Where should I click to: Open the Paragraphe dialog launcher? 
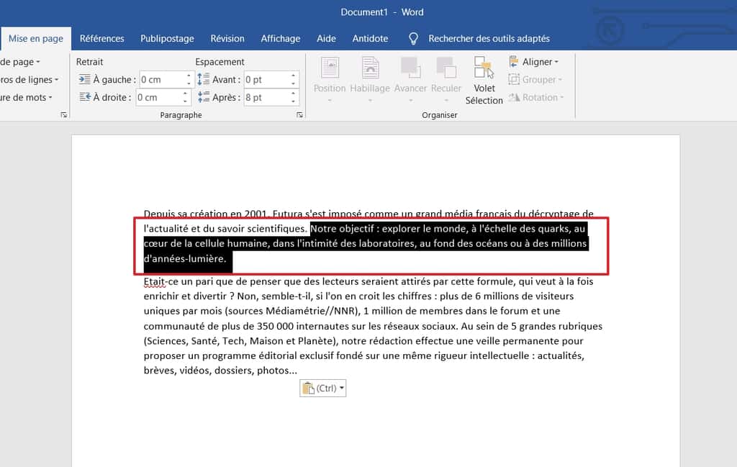tap(299, 115)
